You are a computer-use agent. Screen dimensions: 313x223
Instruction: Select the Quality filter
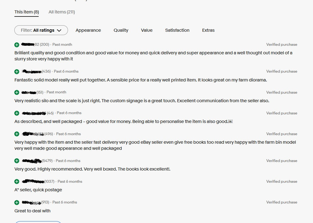[x=121, y=30]
